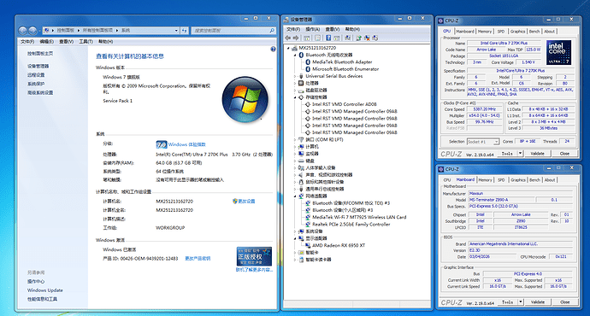
Task: Click the CPU-Z title bar icon in processor window
Action: (440, 20)
